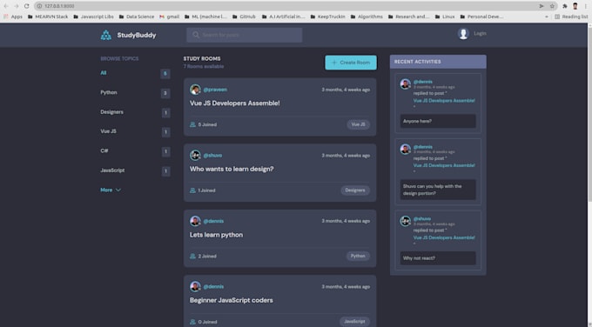Click the participants icon next to 0 Joined
This screenshot has height=327, width=592.
tap(192, 322)
